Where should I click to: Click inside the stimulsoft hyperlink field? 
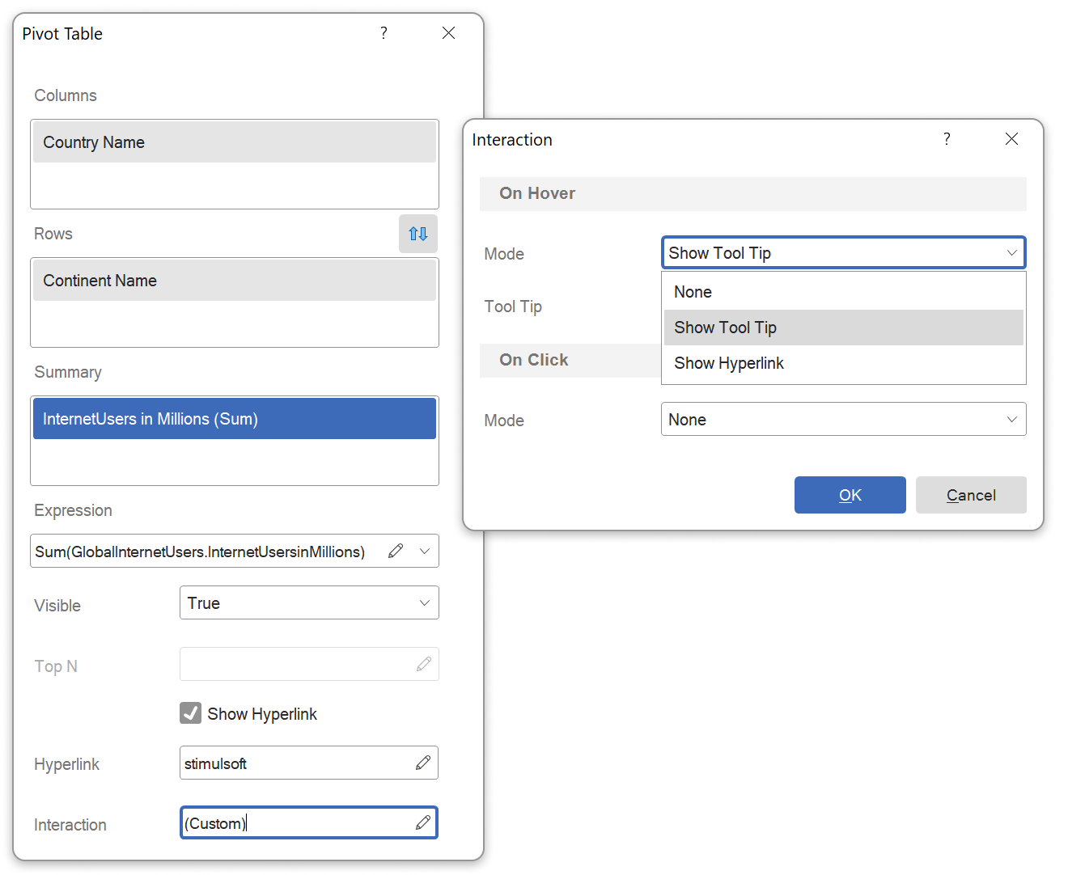coord(291,763)
